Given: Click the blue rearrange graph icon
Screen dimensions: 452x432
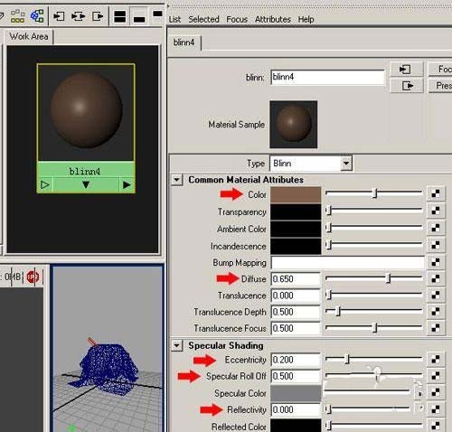Looking at the screenshot, I should (x=37, y=16).
